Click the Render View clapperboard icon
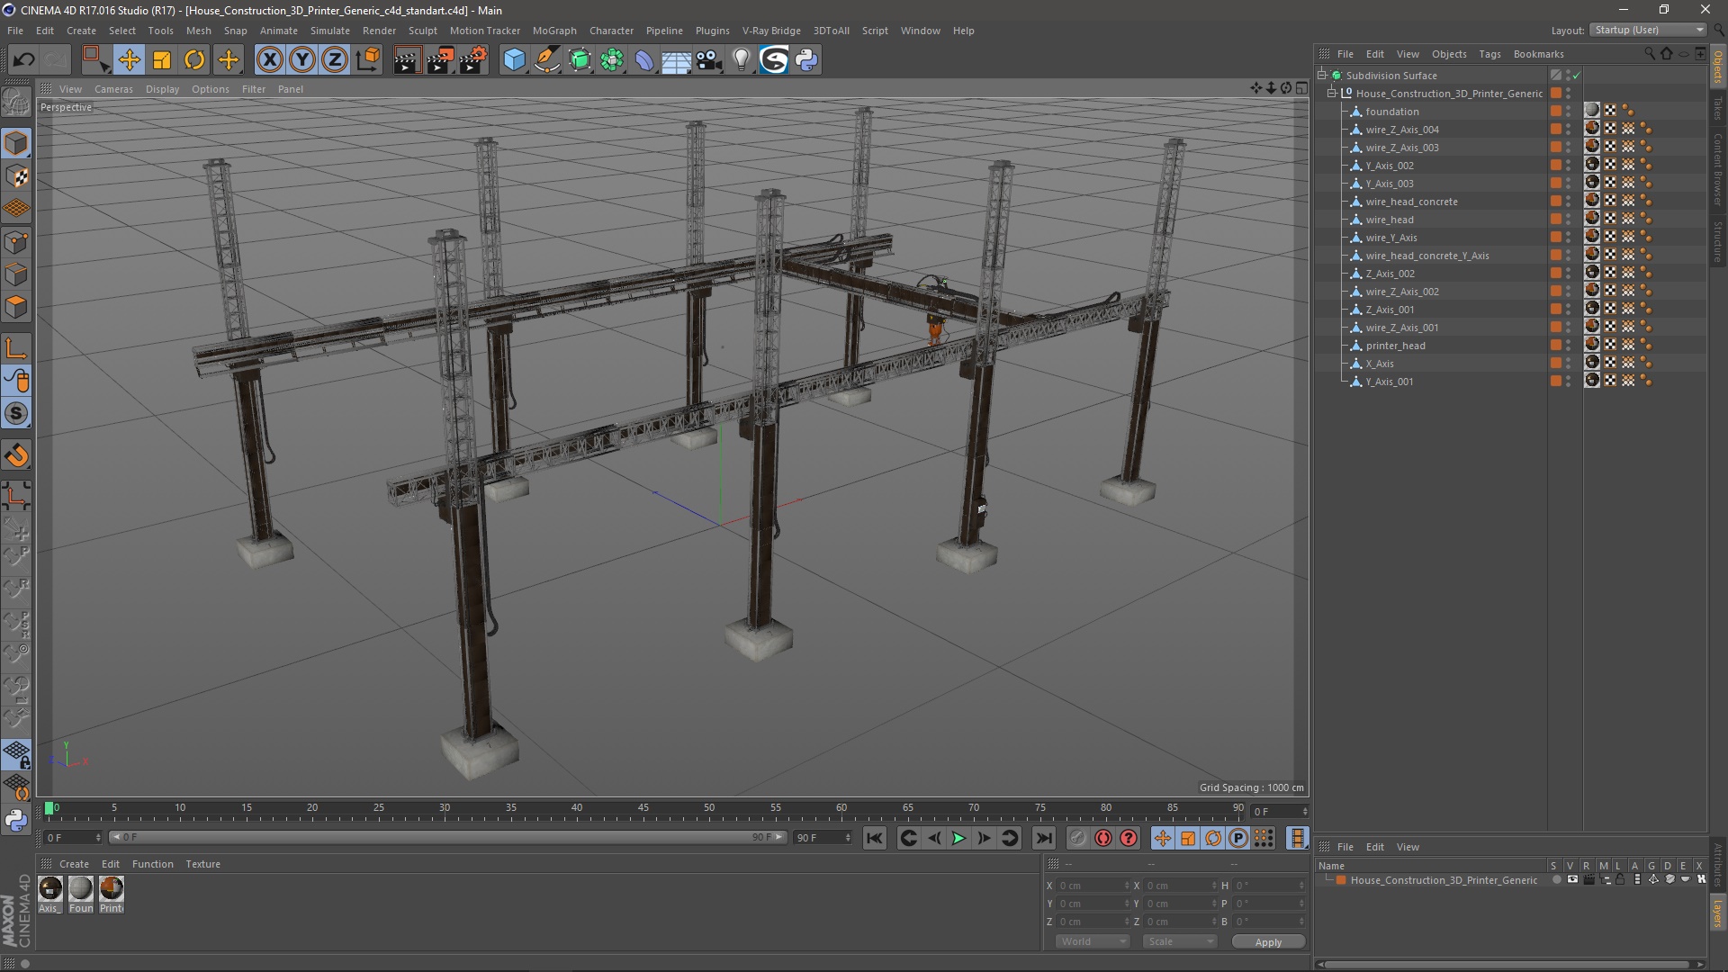The width and height of the screenshot is (1728, 972). [x=406, y=60]
